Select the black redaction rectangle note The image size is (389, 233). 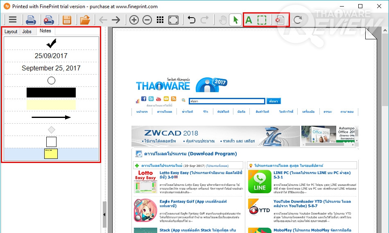(51, 93)
